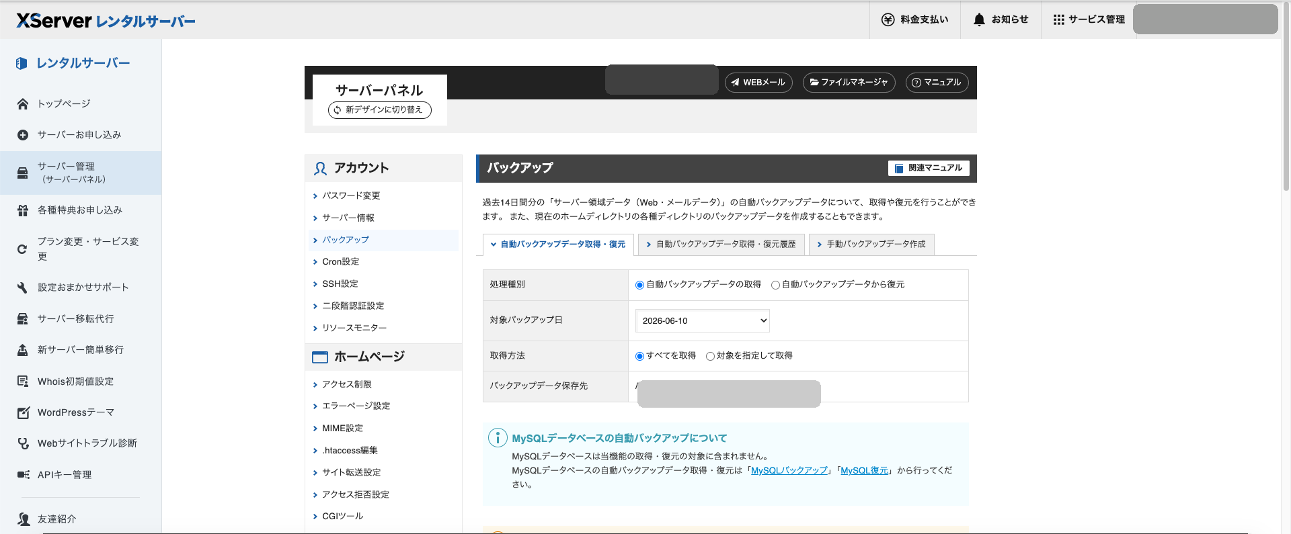This screenshot has width=1291, height=534.
Task: Click the folder icon in ファイルマネージャ
Action: click(x=814, y=82)
